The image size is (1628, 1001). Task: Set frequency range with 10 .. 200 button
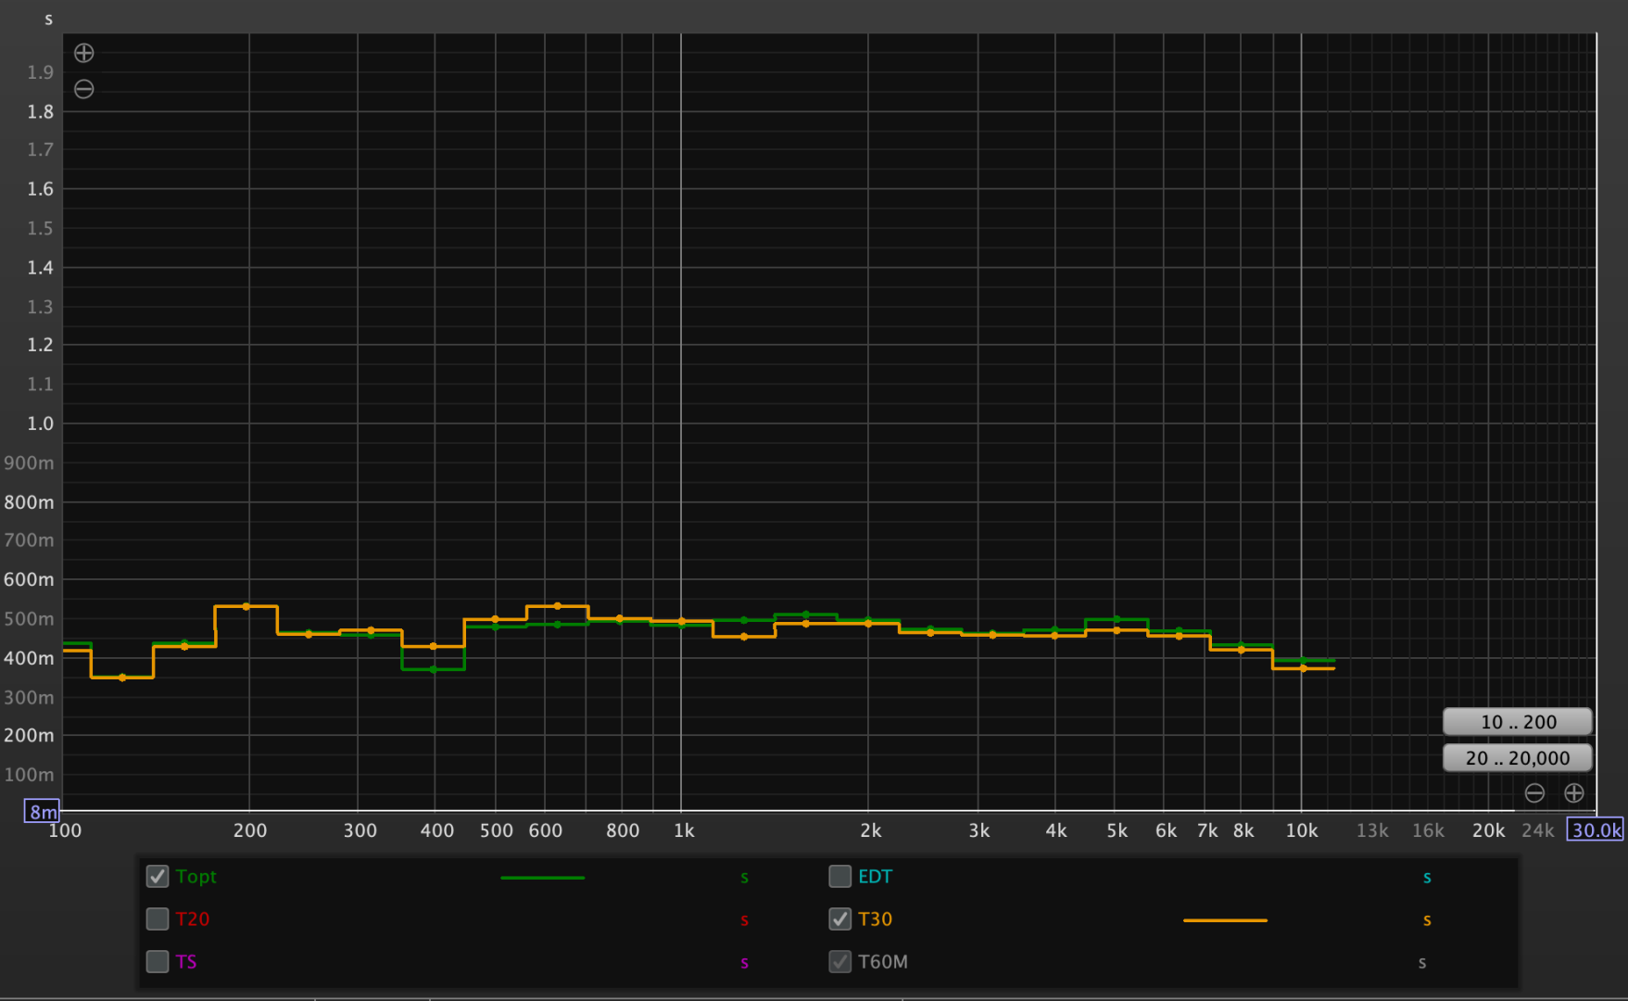click(1518, 722)
